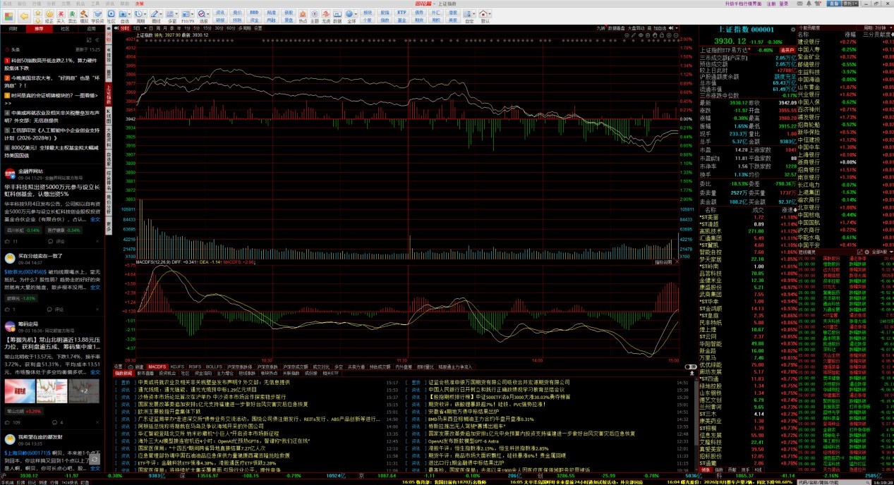Open the gear settings icon beside 上证指数 000001
Viewport: 894px width, 485px height.
(x=793, y=30)
